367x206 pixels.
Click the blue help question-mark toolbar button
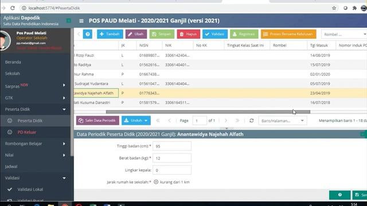tap(88, 34)
